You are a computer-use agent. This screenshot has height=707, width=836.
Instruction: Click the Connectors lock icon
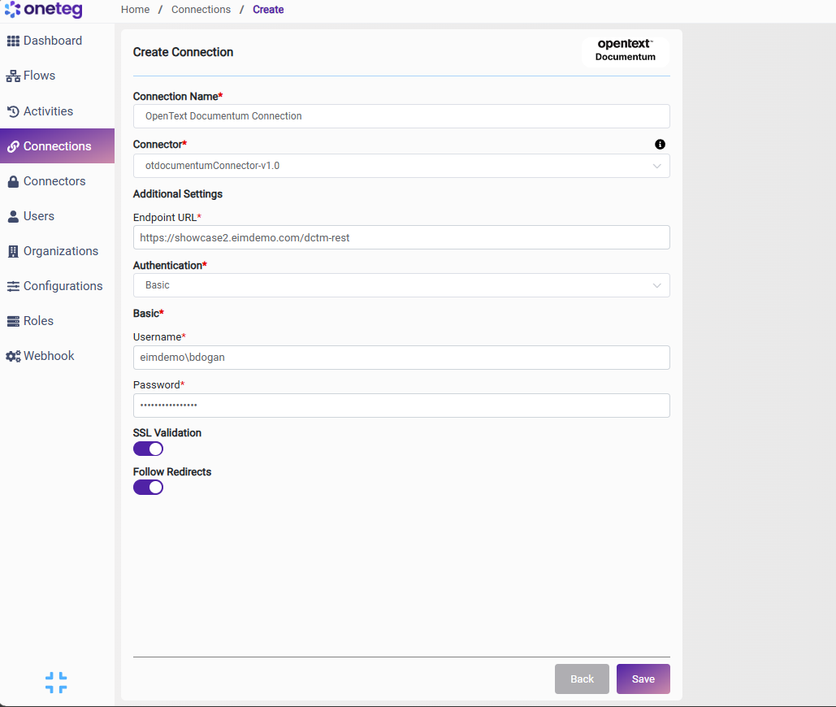coord(13,182)
